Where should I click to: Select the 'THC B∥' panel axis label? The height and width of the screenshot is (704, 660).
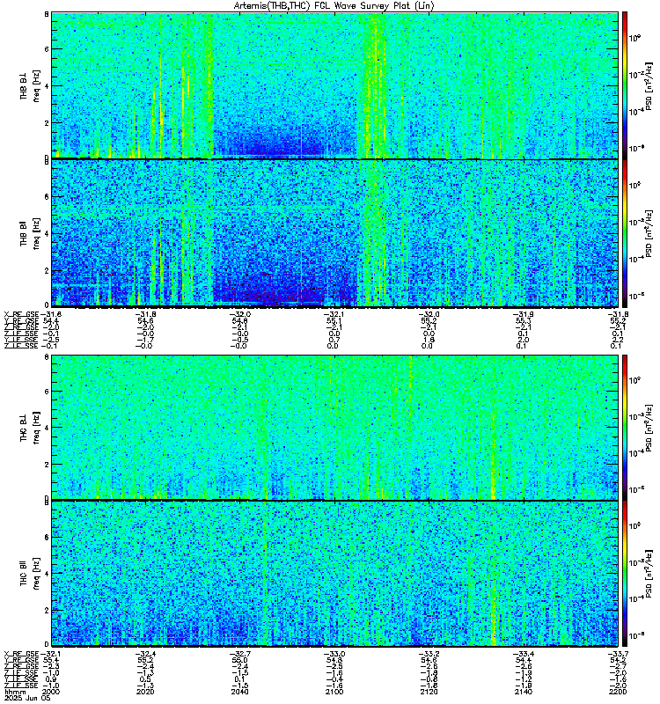[24, 574]
